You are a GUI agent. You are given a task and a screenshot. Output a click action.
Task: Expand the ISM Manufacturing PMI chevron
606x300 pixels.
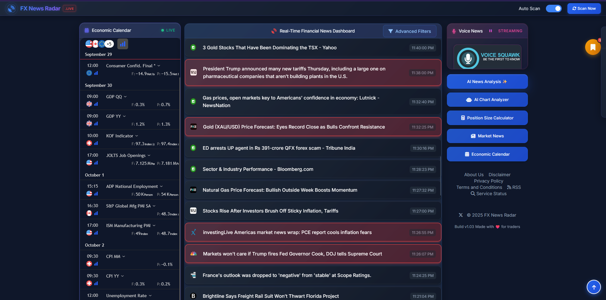click(x=154, y=225)
